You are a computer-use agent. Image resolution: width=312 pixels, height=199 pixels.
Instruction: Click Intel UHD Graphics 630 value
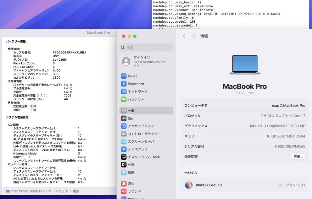click(278, 126)
